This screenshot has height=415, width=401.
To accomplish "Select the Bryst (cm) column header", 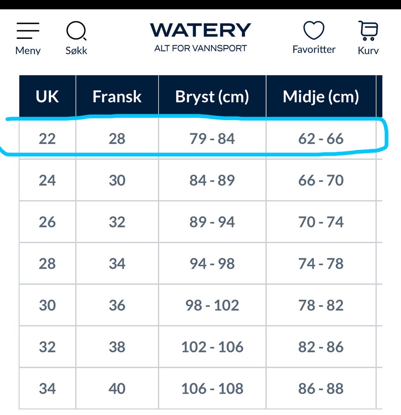I will pyautogui.click(x=212, y=97).
